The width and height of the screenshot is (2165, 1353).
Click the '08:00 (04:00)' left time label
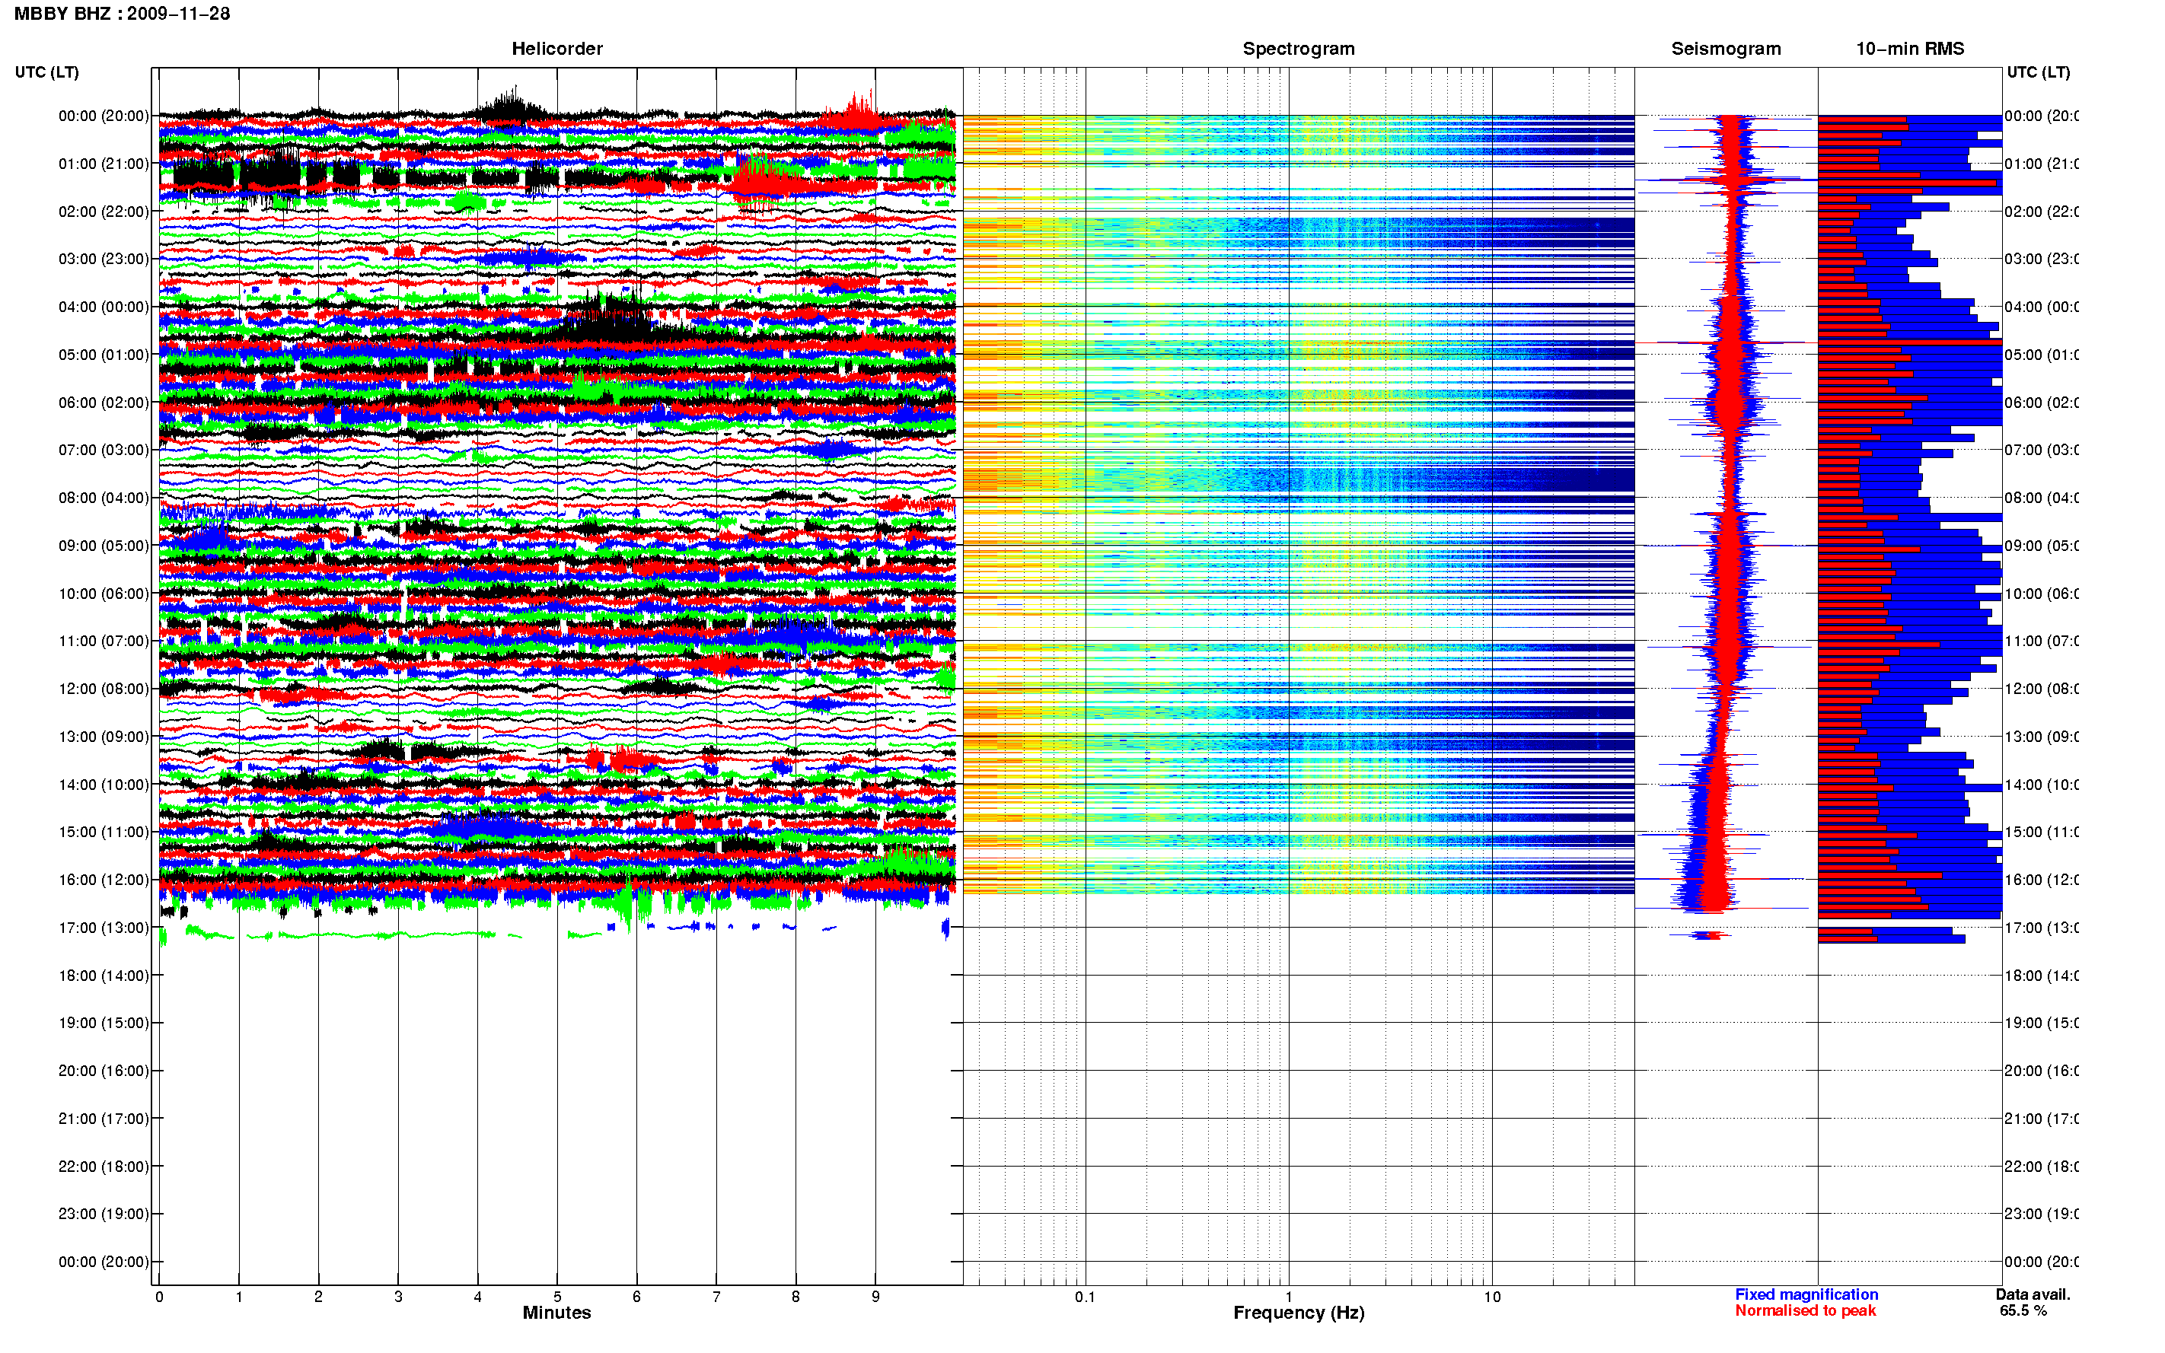tap(104, 498)
